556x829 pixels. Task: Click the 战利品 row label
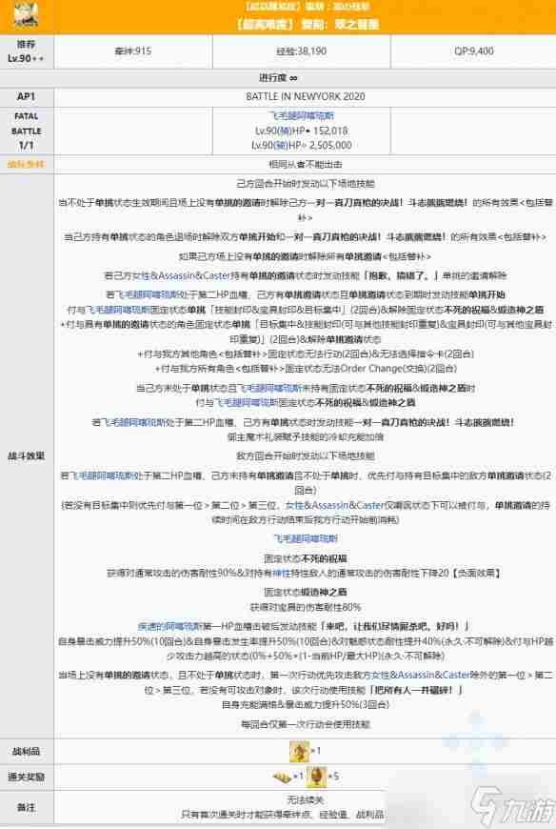[x=26, y=751]
